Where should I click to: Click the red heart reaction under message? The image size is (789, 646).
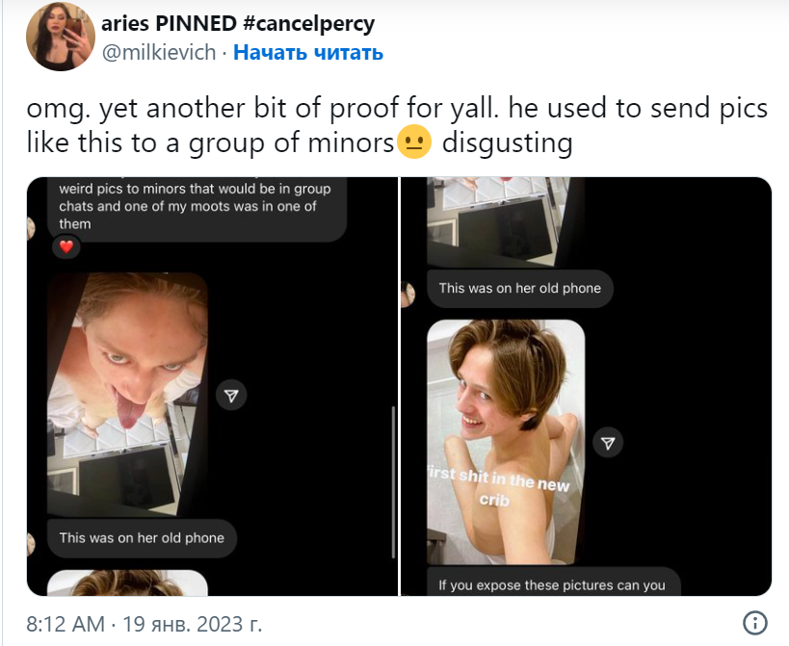[x=66, y=246]
